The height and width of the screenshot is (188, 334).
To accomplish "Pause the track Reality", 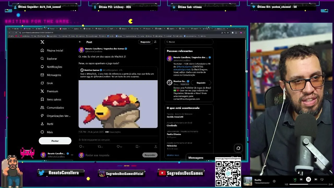I will [x=308, y=179].
